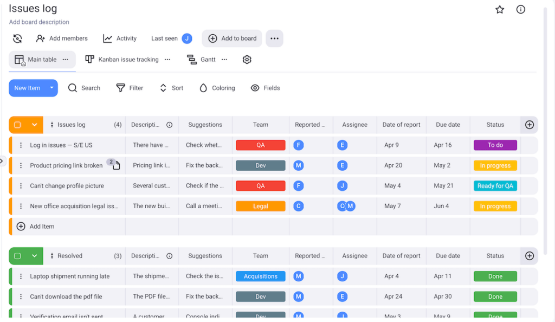Open the Sort options
Viewport: 555px width, 322px height.
(x=171, y=87)
